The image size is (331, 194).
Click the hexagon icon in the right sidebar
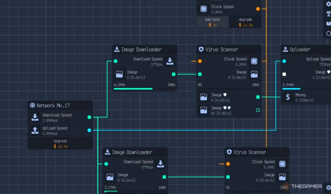(x=329, y=34)
